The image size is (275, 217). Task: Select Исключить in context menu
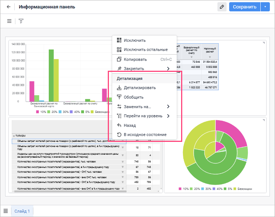134,40
